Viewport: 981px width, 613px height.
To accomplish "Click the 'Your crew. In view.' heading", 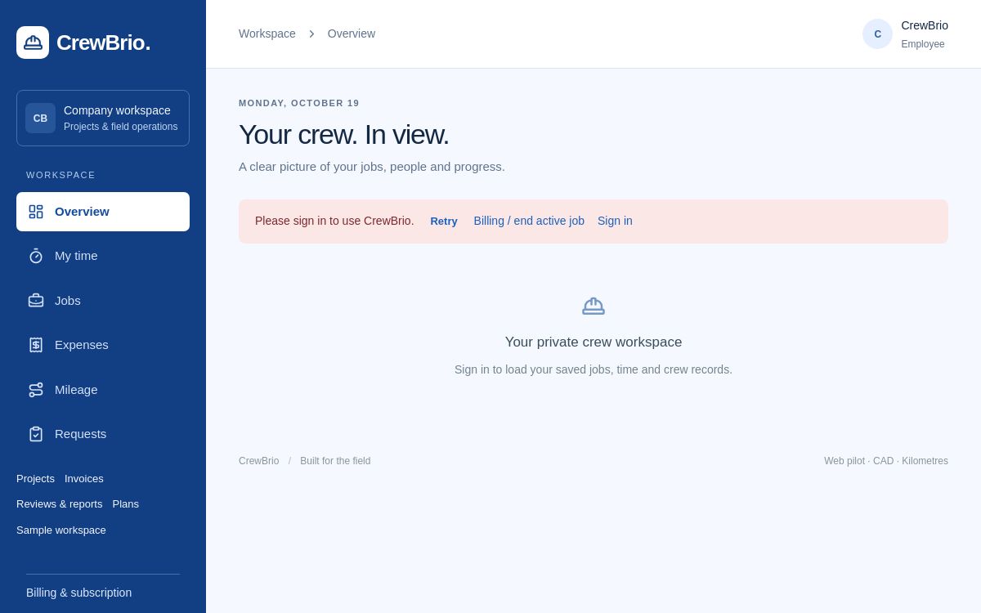I will [343, 135].
